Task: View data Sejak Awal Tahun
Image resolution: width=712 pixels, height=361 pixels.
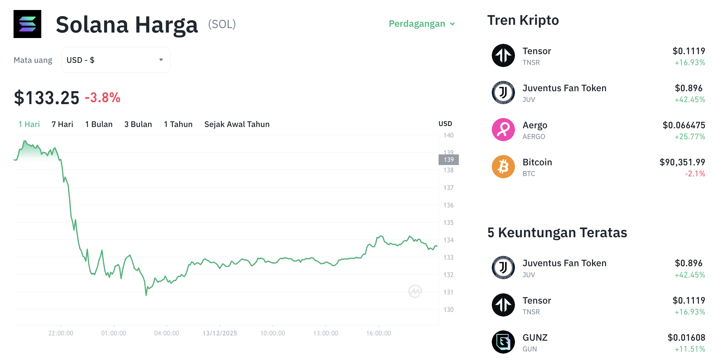Action: (237, 124)
